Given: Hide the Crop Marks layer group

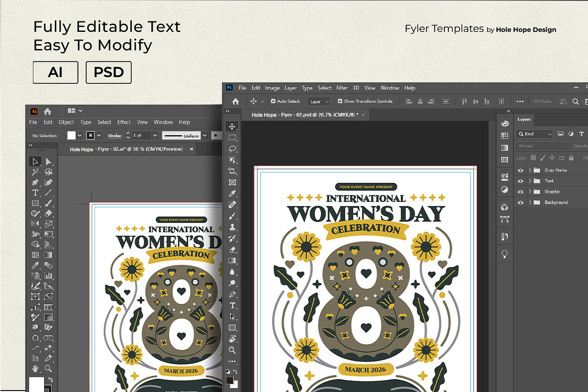Looking at the screenshot, I should [x=520, y=170].
